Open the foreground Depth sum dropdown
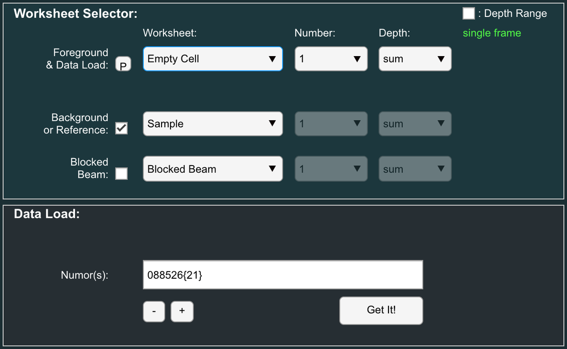Image resolution: width=567 pixels, height=349 pixels. pyautogui.click(x=414, y=59)
